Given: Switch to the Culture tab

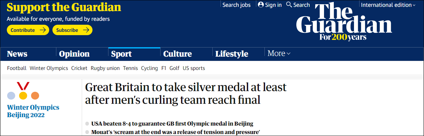Looking at the screenshot, I should 177,54.
